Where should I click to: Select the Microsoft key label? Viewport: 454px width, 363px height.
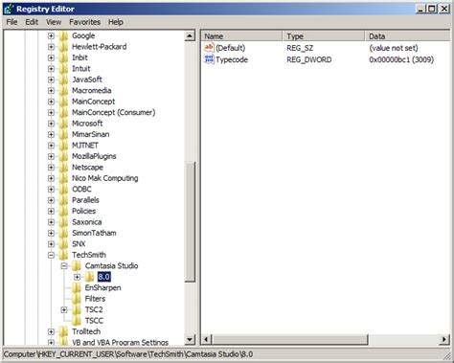87,124
